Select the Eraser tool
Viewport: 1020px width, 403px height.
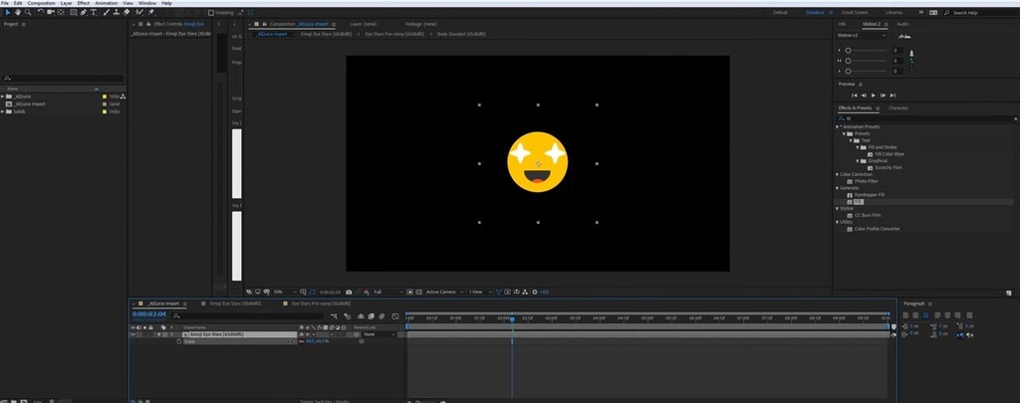click(x=127, y=12)
